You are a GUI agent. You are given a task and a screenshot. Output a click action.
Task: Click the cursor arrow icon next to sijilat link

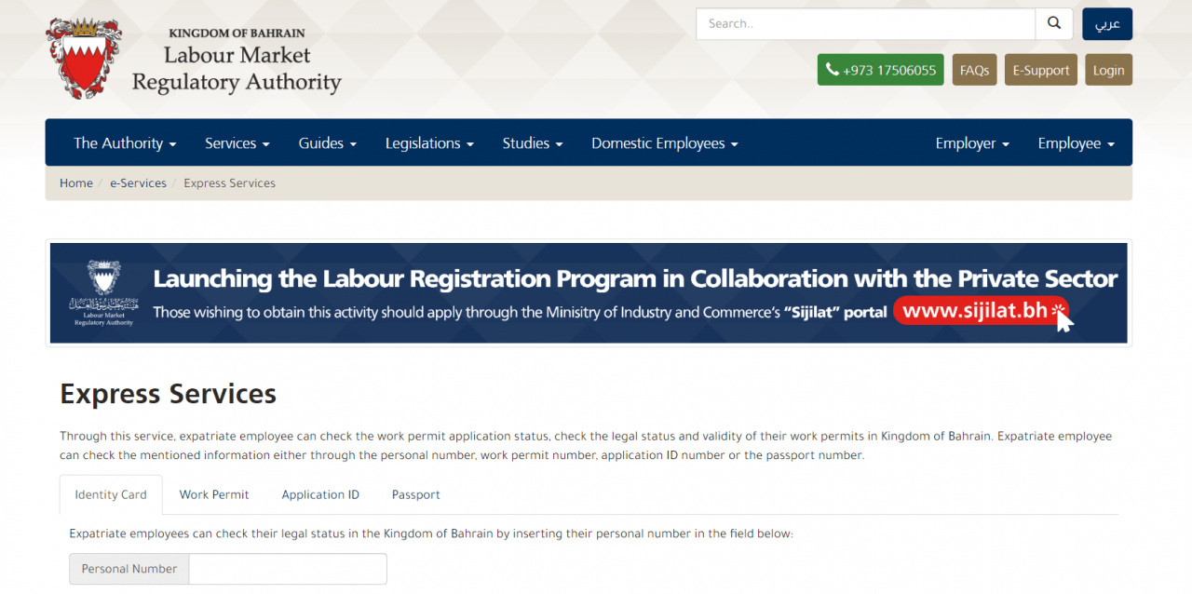point(1064,320)
